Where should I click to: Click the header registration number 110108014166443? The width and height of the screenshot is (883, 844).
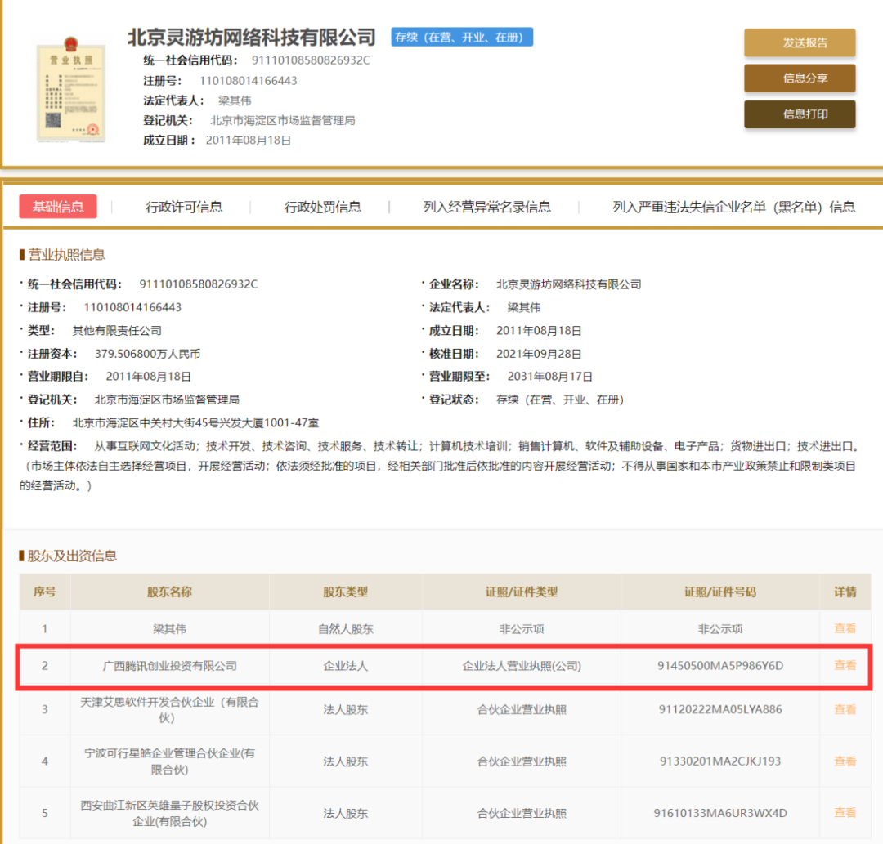(x=249, y=80)
